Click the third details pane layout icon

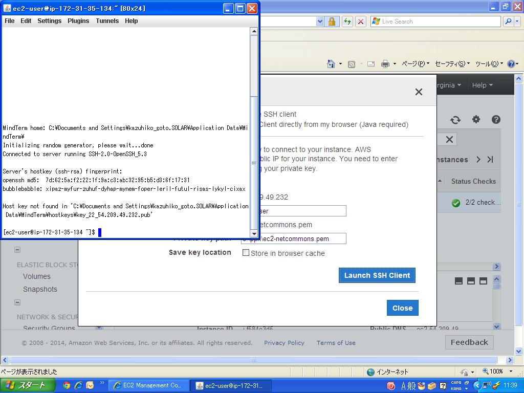pos(483,281)
